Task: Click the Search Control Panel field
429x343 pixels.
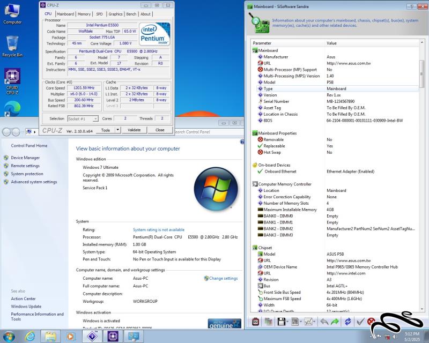Action: (208, 132)
